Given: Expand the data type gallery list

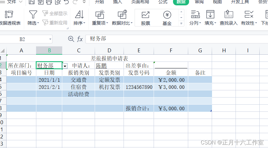Looking at the screenshot, I should (181, 23).
